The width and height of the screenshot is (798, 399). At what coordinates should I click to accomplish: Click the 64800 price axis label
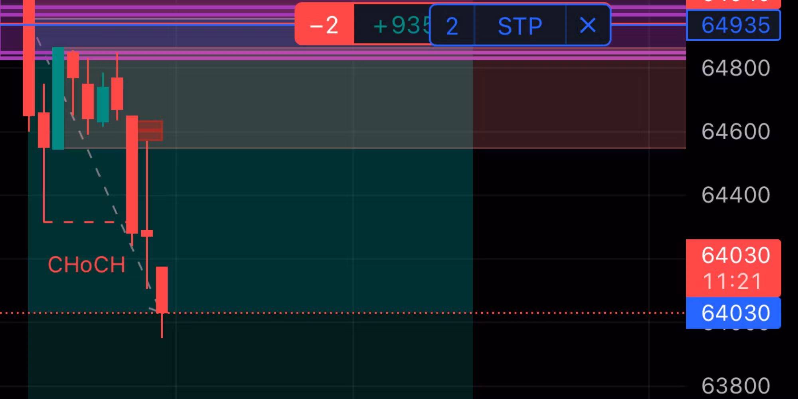pos(735,68)
